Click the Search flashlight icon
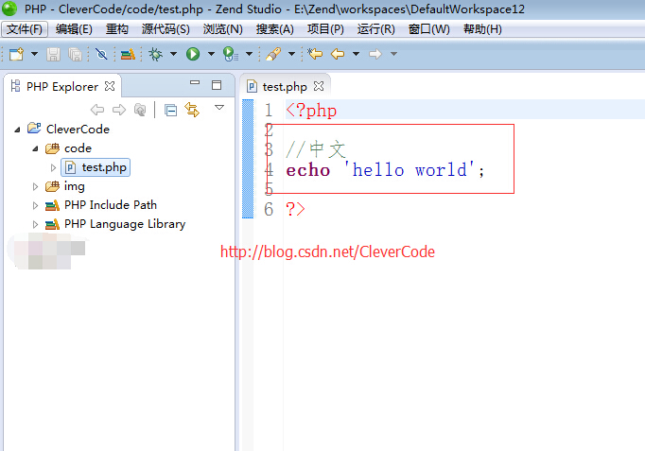This screenshot has height=451, width=645. (x=273, y=54)
